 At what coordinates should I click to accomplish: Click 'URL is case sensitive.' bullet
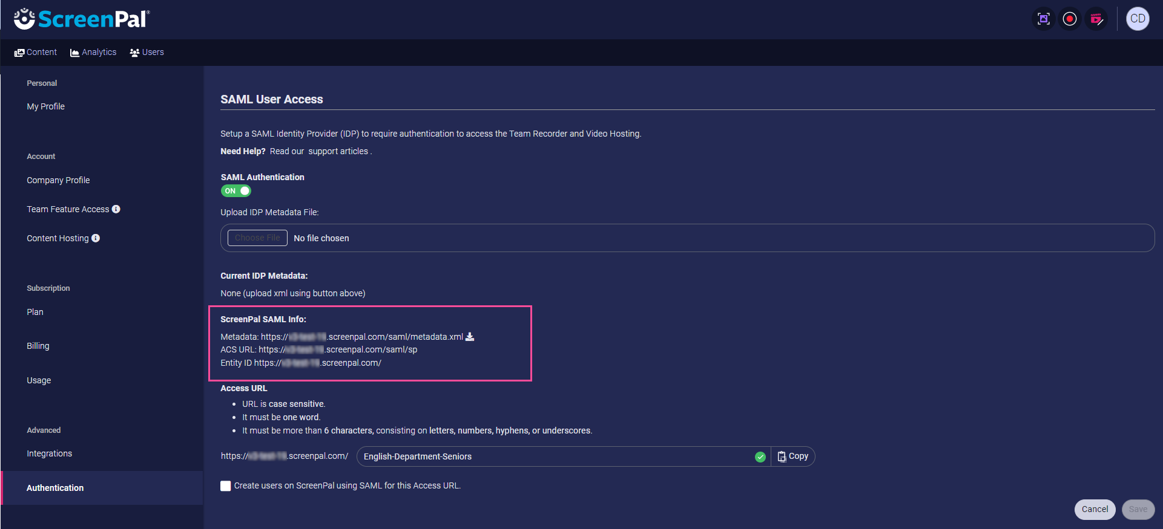coord(284,404)
